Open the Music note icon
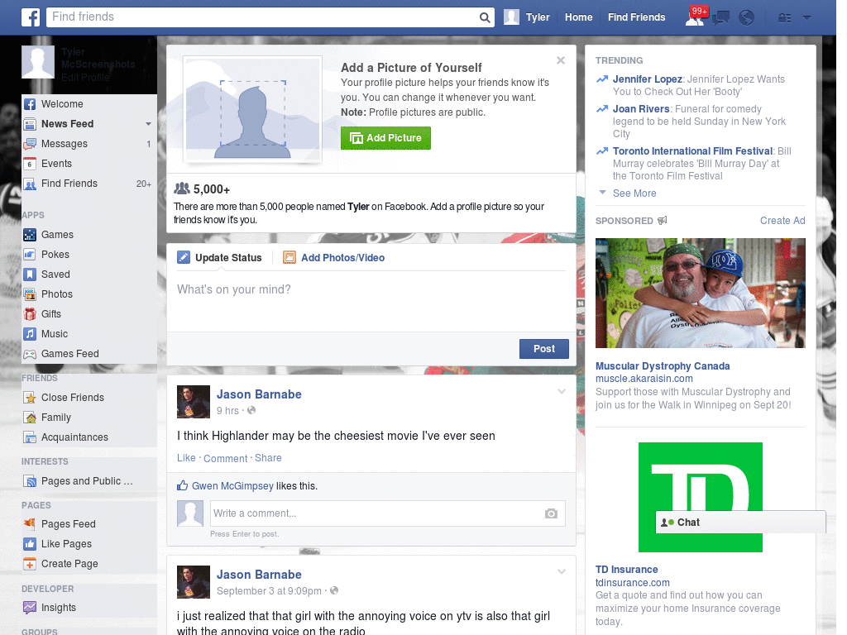 (x=30, y=334)
